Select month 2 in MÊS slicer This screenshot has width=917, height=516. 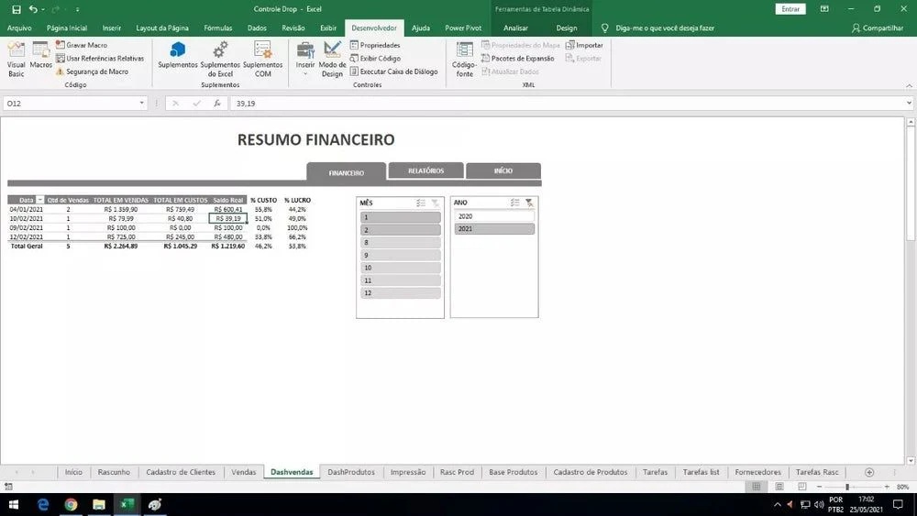401,230
